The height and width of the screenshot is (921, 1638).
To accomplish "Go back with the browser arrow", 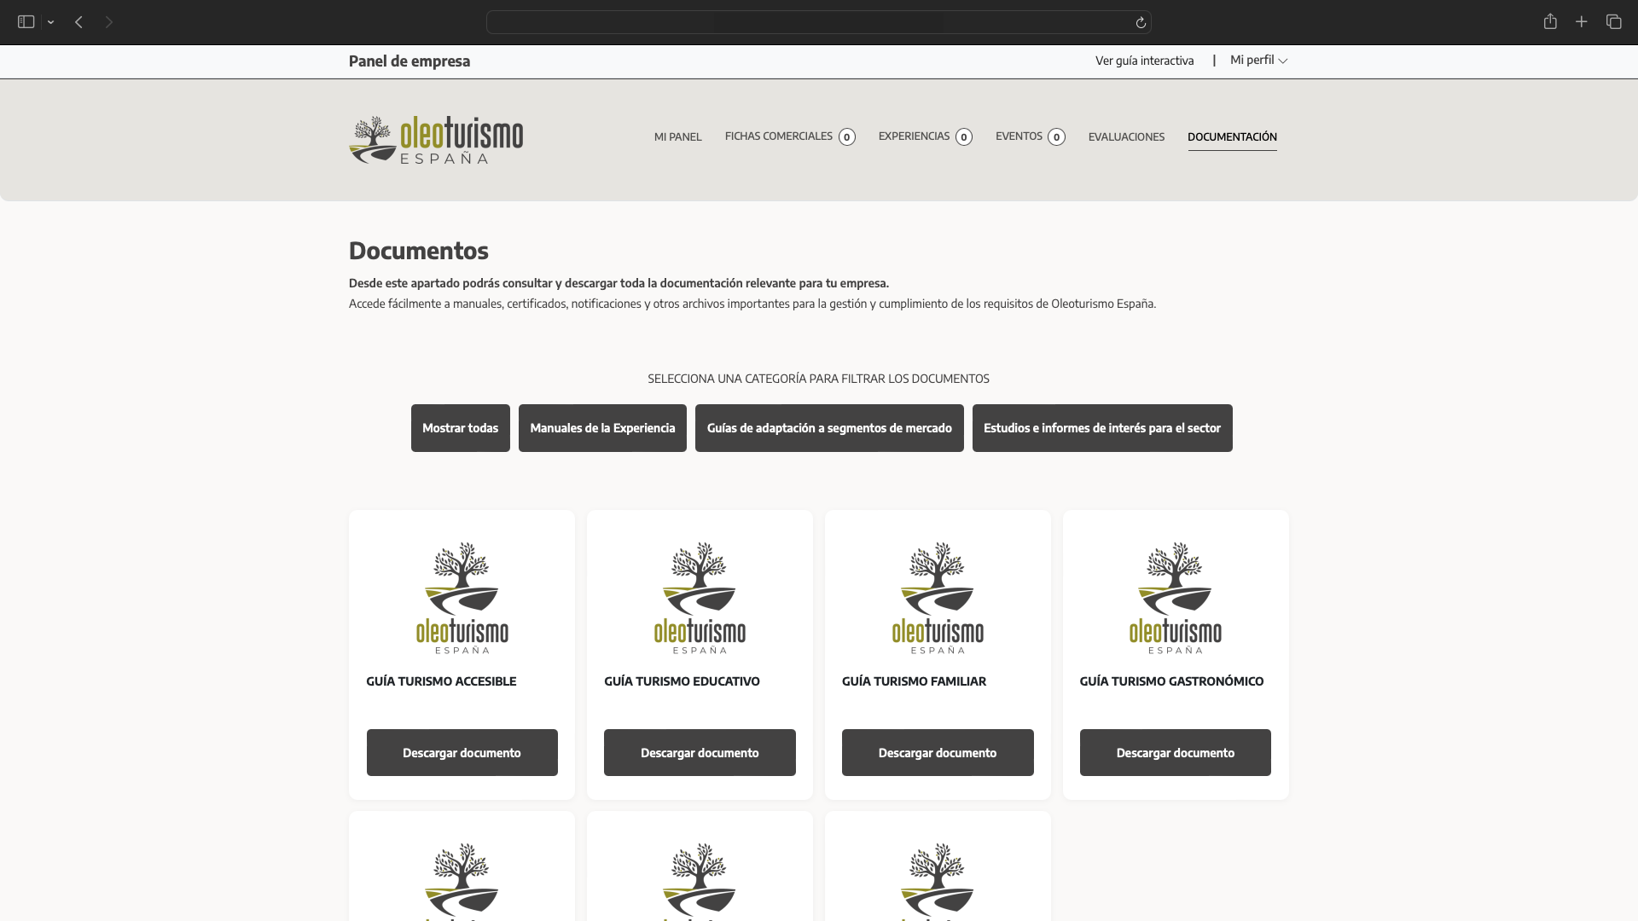I will click(78, 22).
